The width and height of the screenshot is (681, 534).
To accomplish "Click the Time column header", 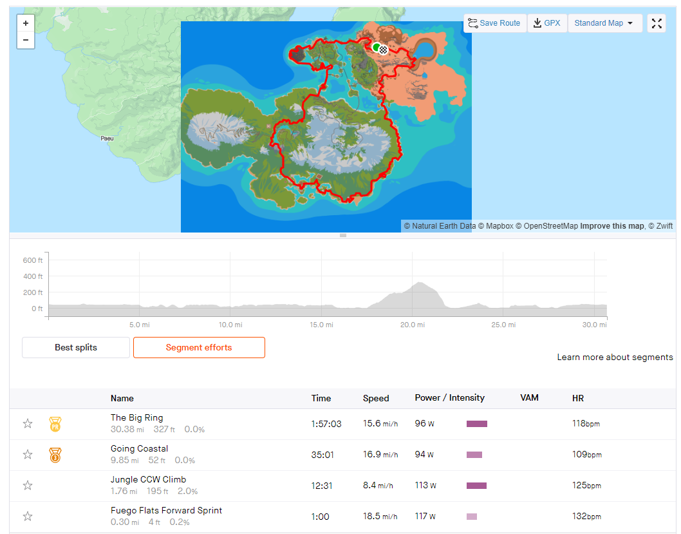I will (x=321, y=398).
